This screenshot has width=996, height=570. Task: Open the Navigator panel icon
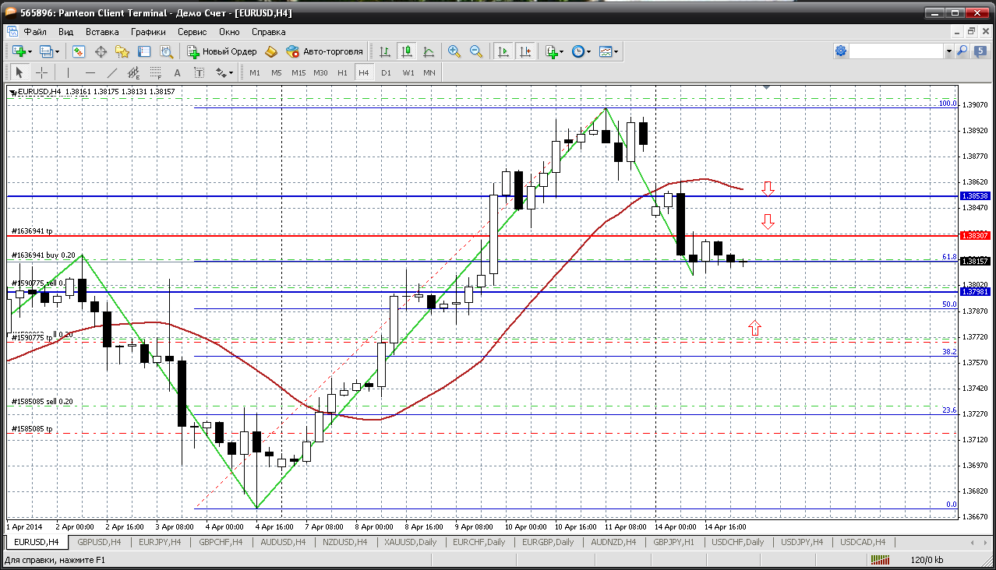pos(122,51)
